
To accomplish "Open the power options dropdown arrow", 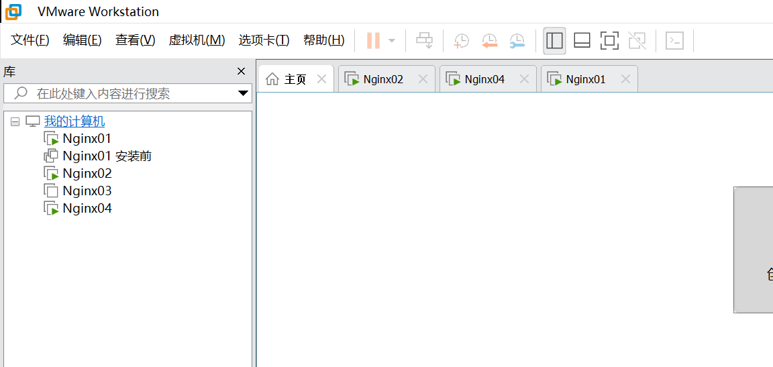I will pos(392,40).
